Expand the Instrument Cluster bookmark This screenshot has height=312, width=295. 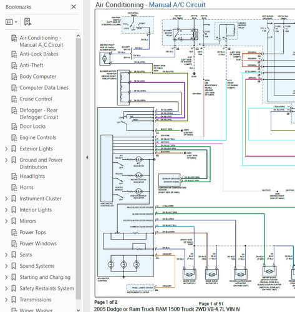pyautogui.click(x=6, y=198)
